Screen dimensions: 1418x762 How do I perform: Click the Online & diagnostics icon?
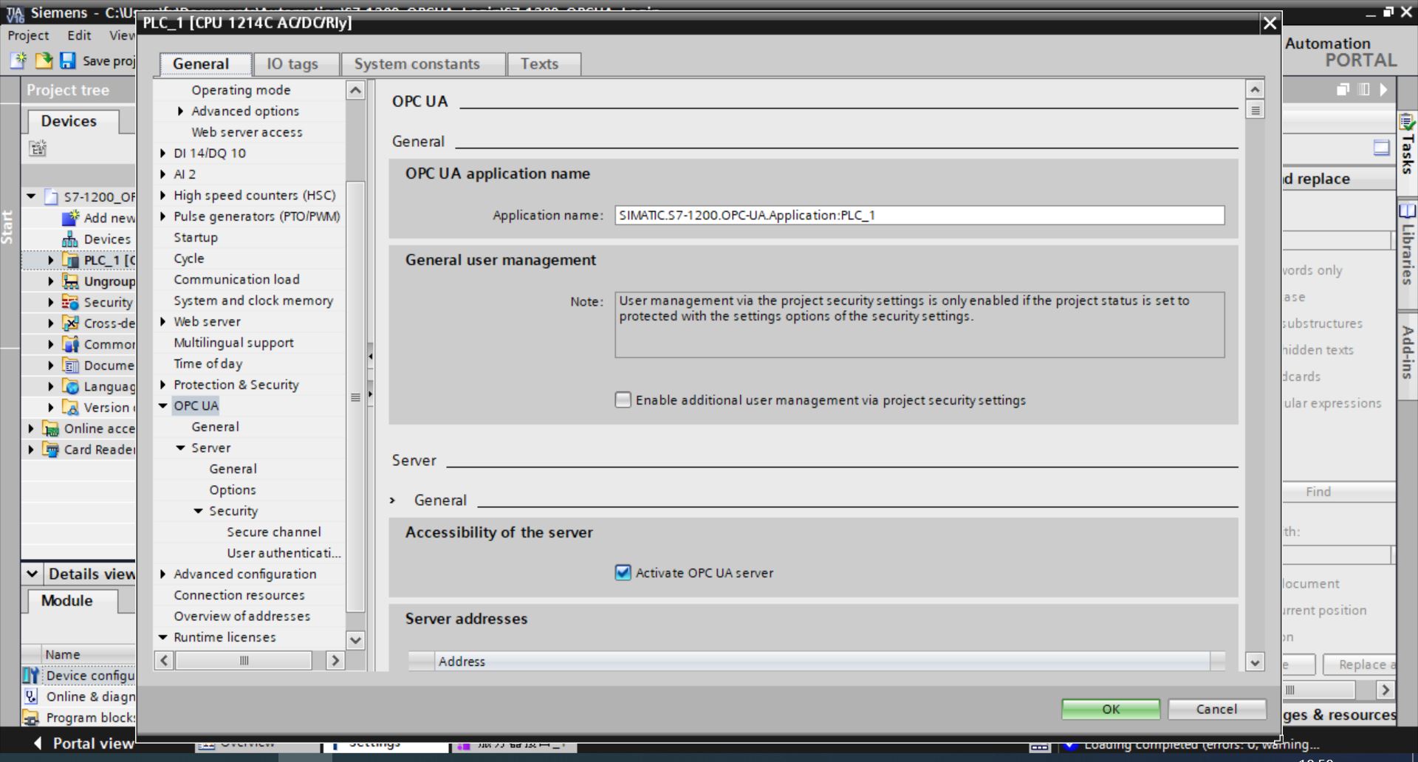coord(31,696)
